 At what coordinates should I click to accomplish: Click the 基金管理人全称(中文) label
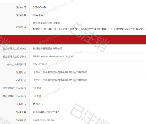click(x=14, y=48)
